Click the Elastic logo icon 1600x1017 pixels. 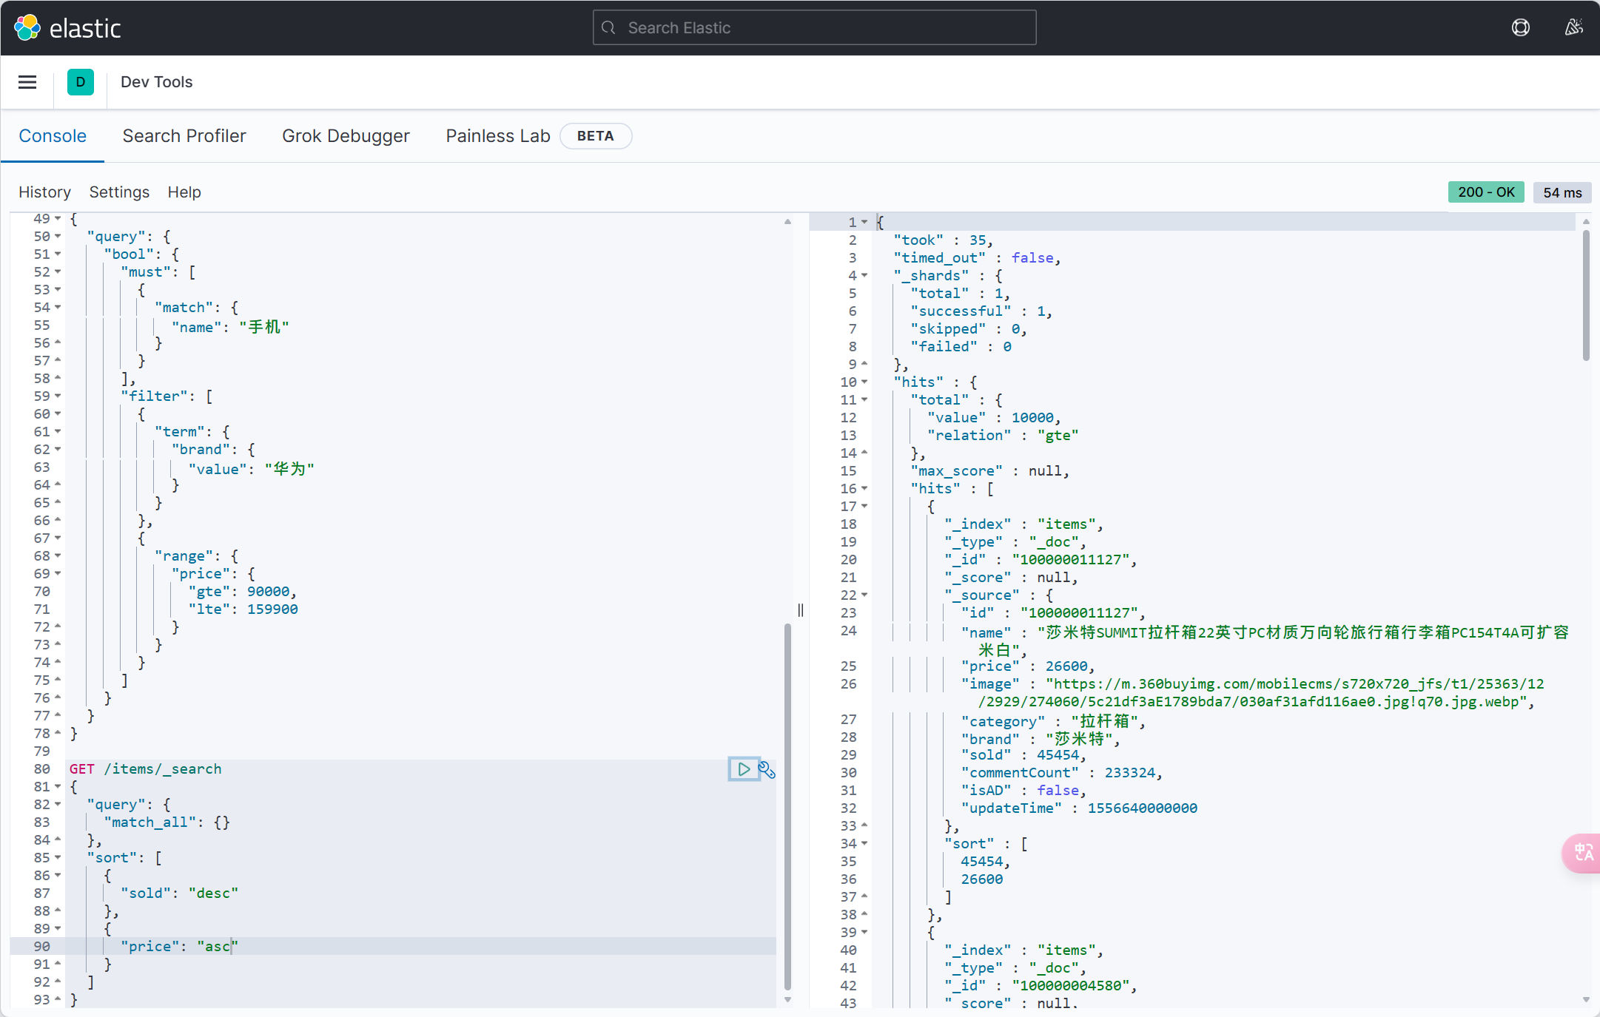tap(27, 28)
